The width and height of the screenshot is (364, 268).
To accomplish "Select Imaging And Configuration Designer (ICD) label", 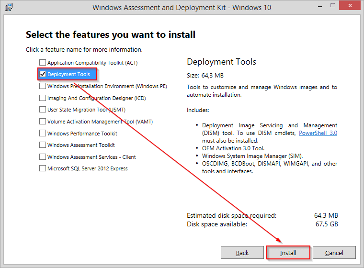I will (97, 98).
